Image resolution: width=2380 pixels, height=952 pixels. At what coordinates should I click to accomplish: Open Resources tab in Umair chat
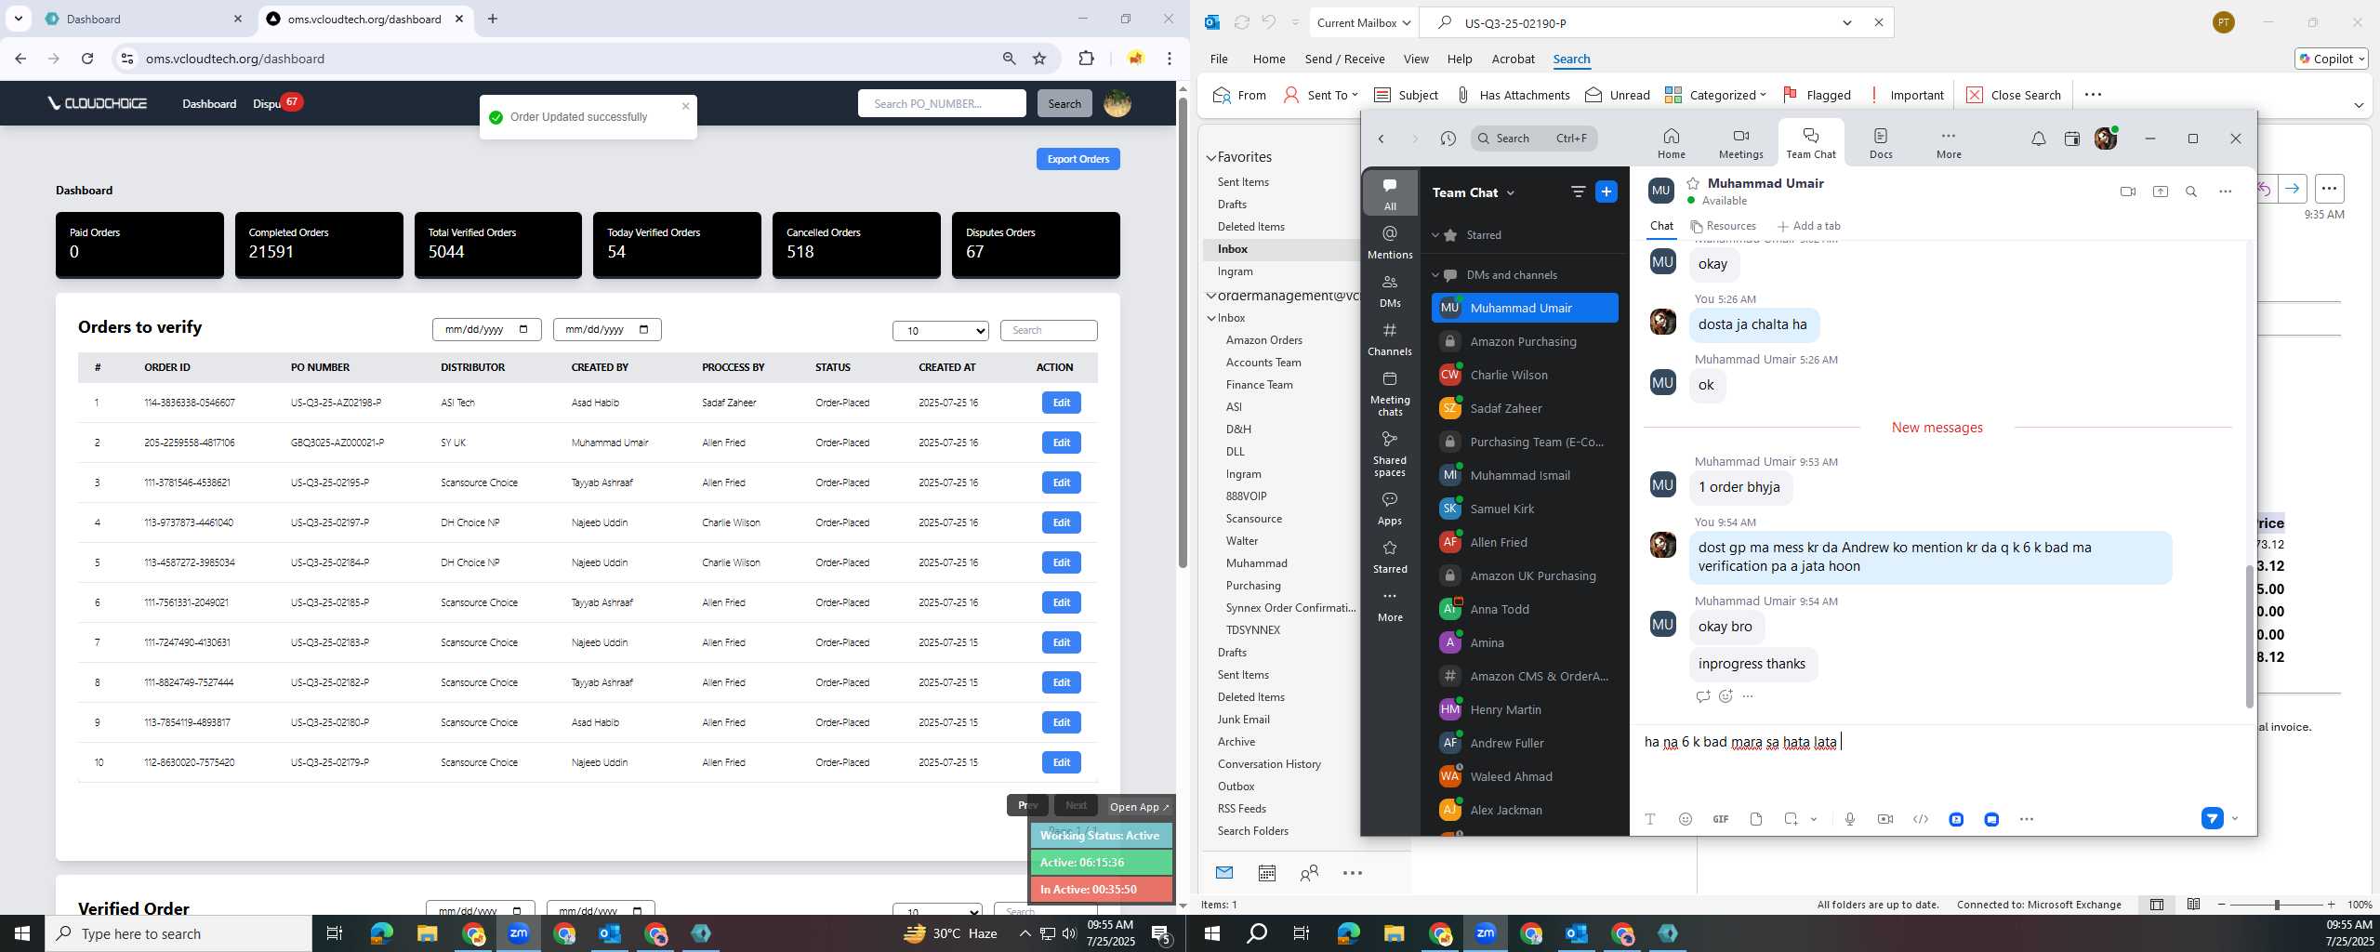1723,226
